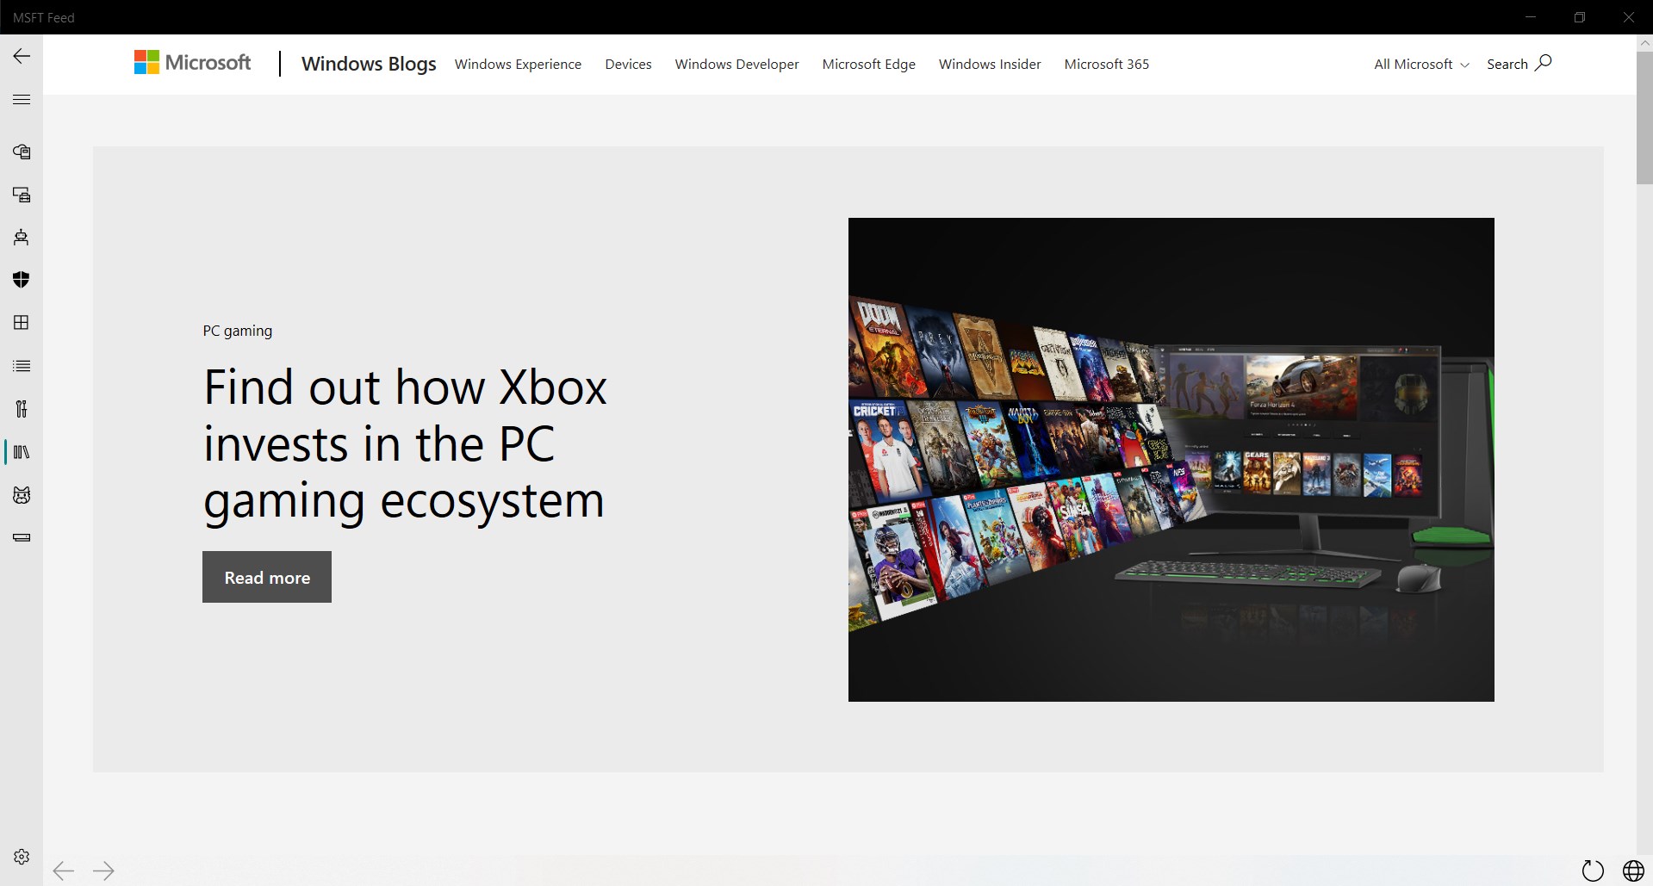Viewport: 1653px width, 886px height.
Task: Click the back arrow in the sidebar
Action: click(22, 57)
